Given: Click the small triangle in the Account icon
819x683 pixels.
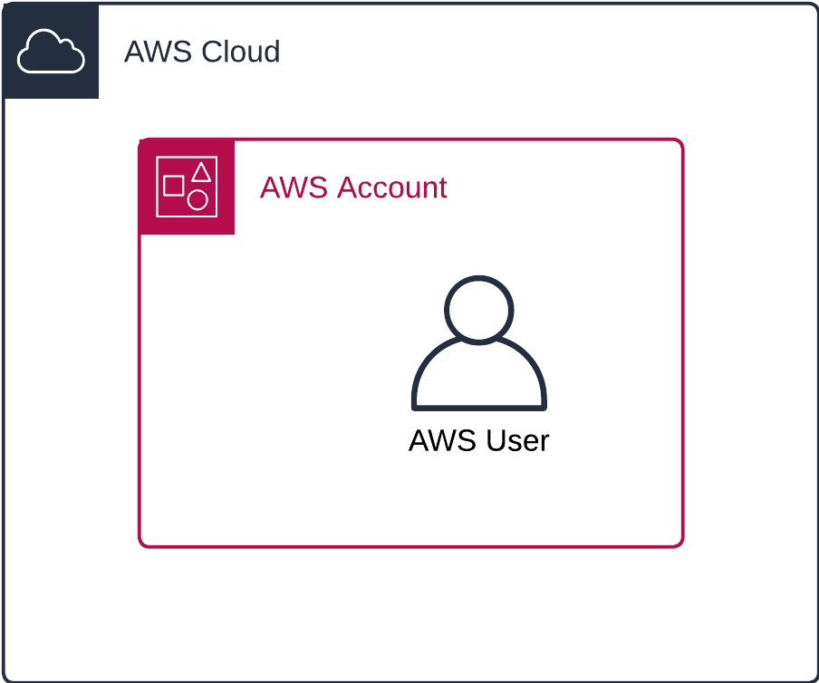Looking at the screenshot, I should click(201, 170).
